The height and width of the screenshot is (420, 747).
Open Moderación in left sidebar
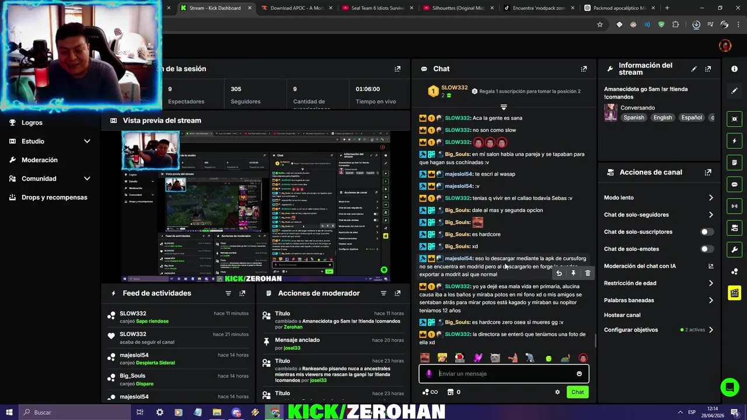tap(40, 160)
